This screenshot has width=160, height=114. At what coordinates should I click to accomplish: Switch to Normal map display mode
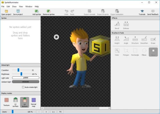coord(33,102)
